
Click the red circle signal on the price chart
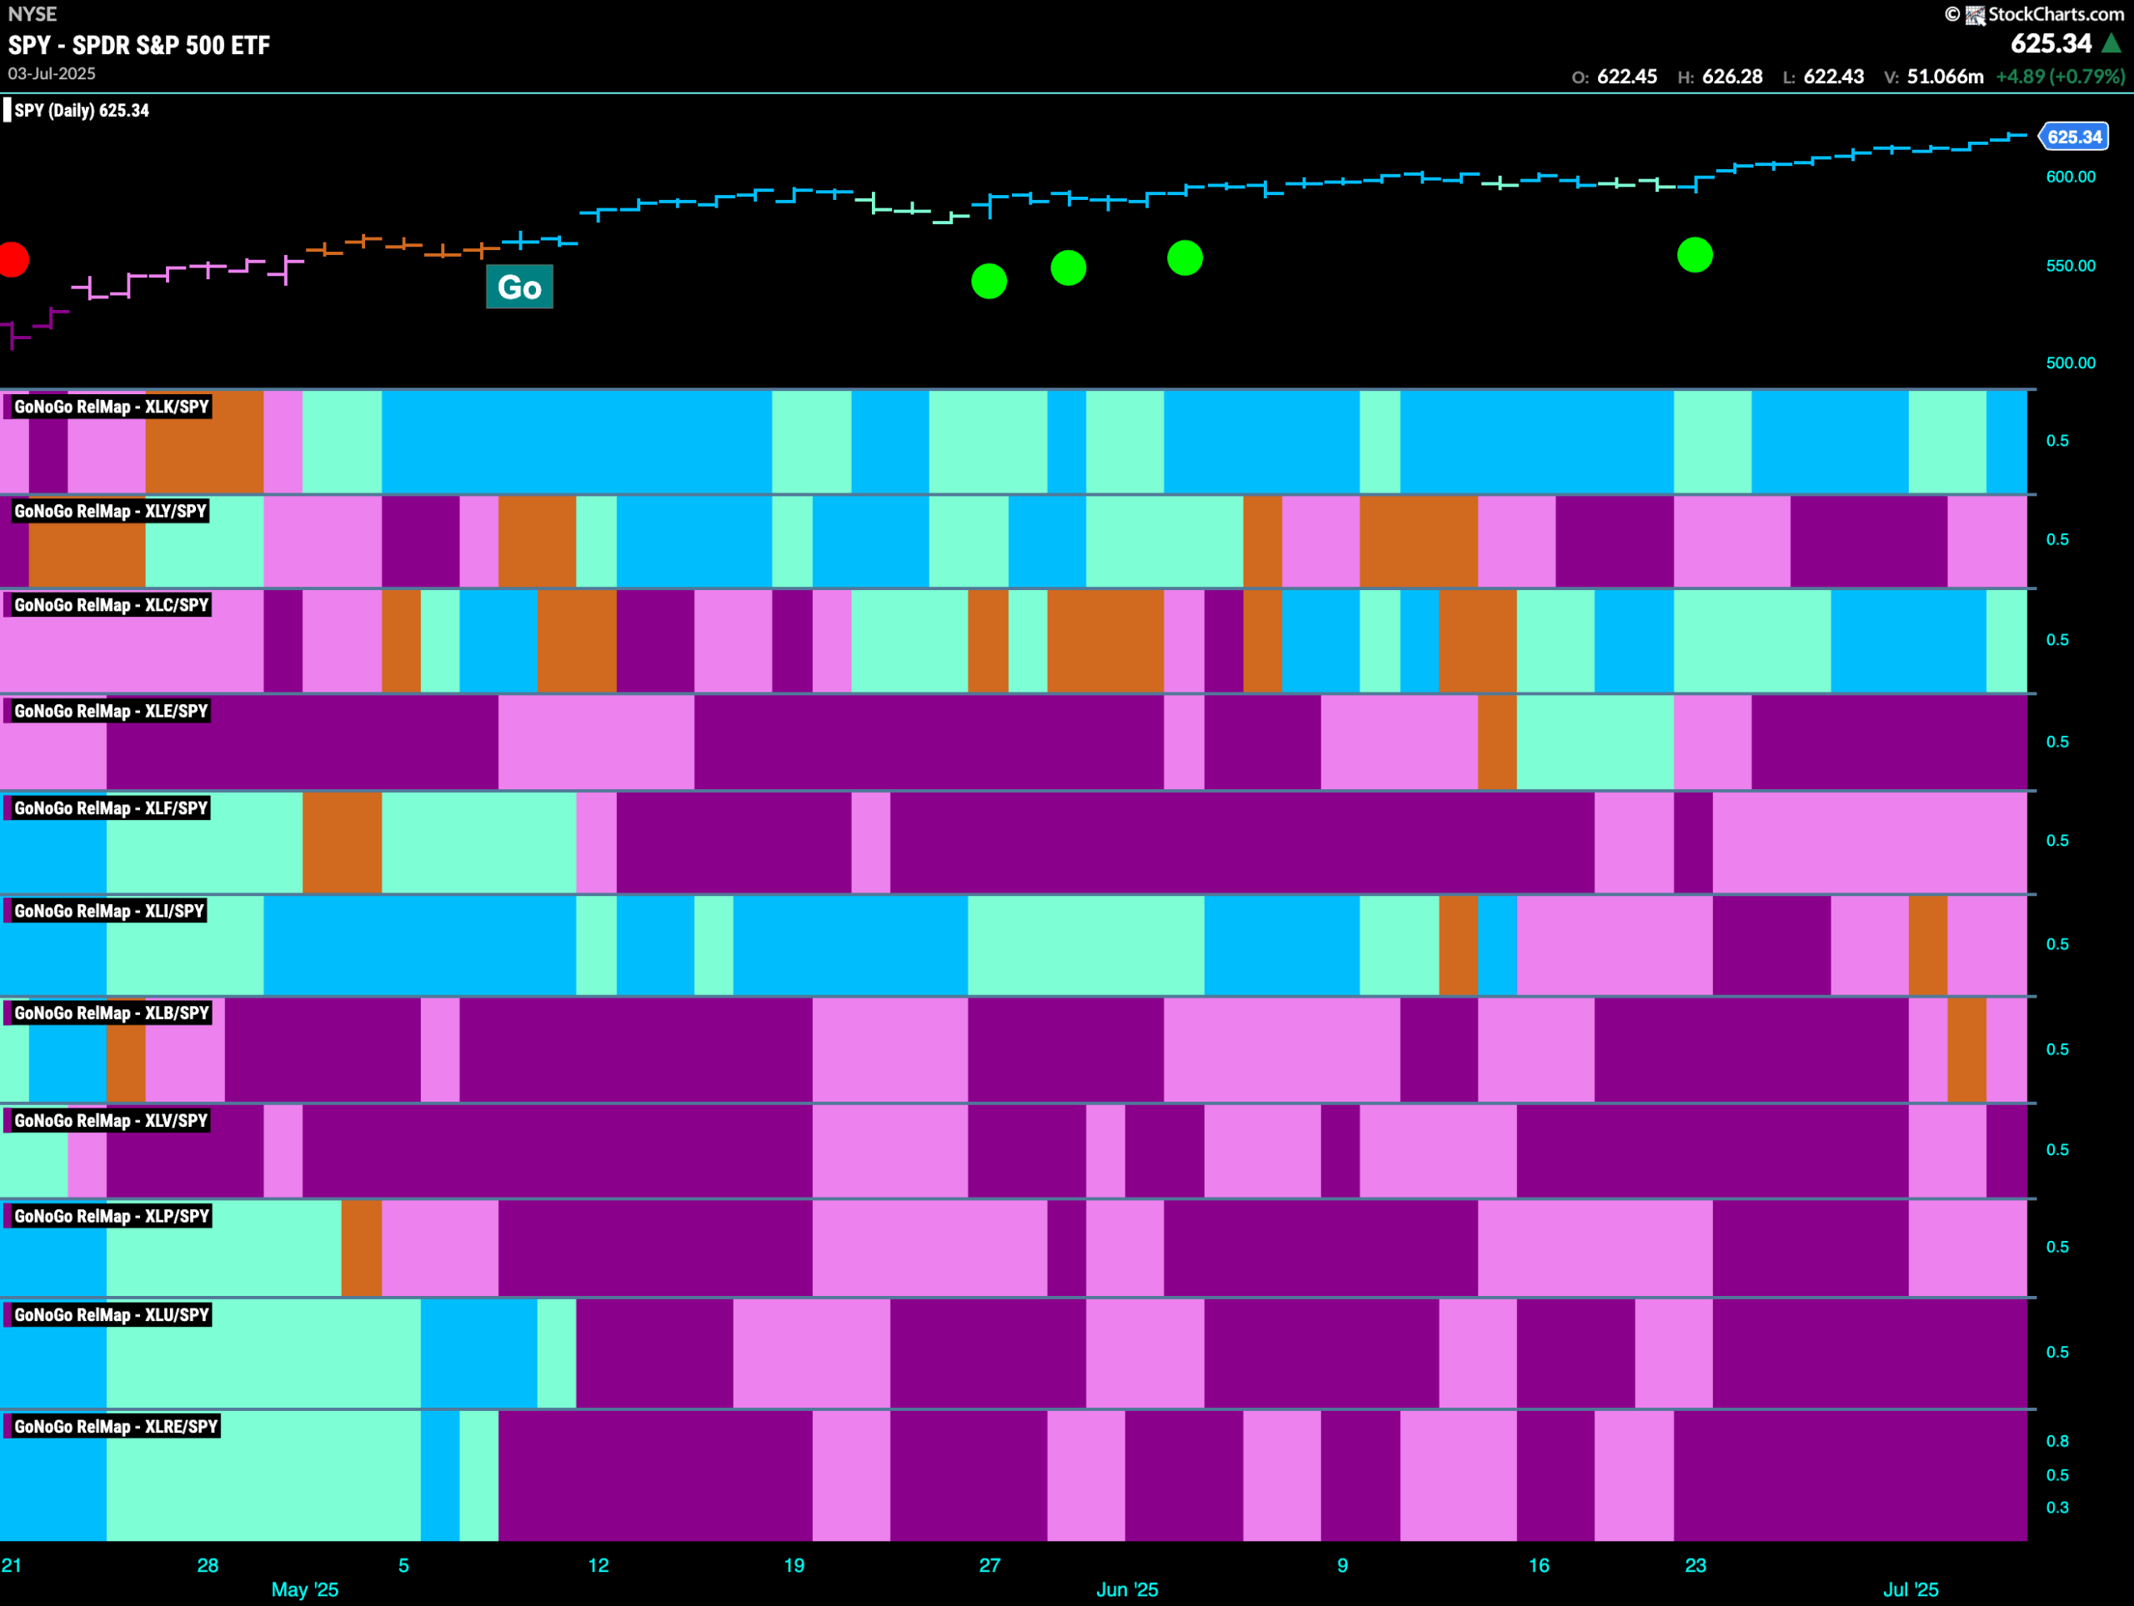(x=14, y=260)
